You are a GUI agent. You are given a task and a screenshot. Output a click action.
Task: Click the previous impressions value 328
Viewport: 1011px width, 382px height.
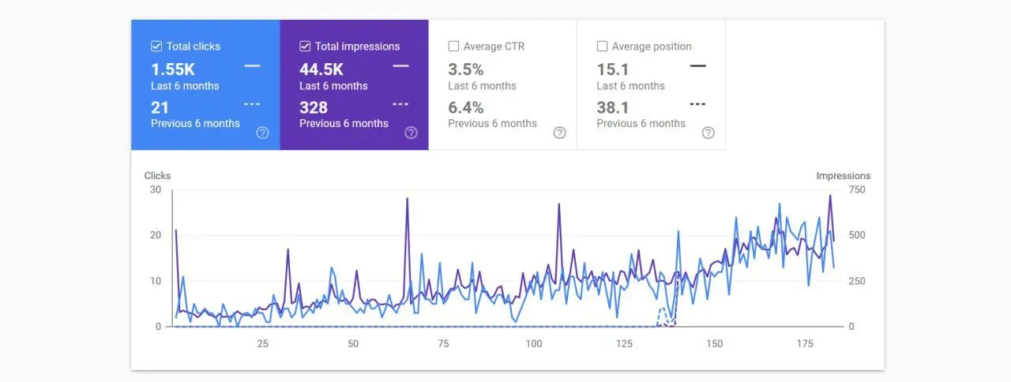click(x=314, y=107)
